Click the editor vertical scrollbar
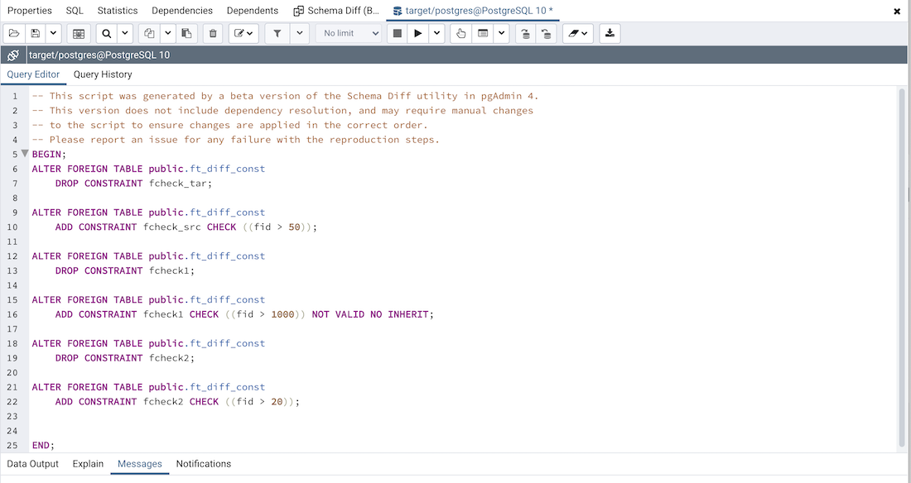911x483 pixels. [x=902, y=267]
